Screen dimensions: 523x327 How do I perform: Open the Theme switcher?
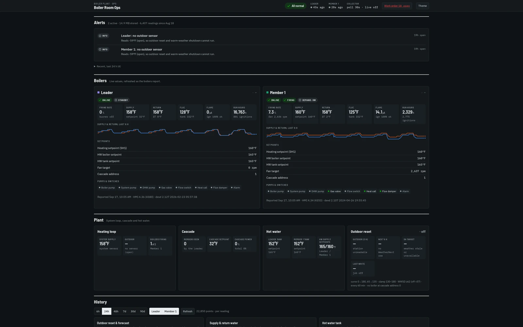point(422,6)
